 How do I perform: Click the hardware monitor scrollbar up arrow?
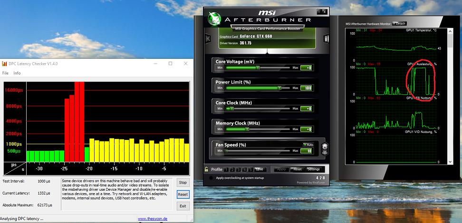tap(450, 30)
